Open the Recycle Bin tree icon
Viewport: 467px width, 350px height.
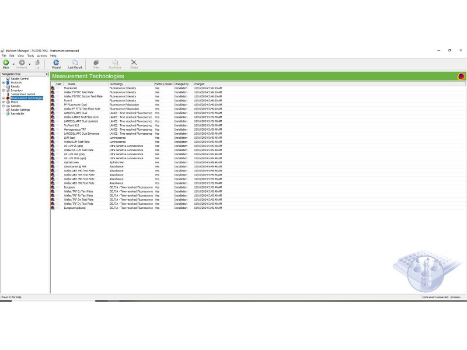pyautogui.click(x=8, y=113)
